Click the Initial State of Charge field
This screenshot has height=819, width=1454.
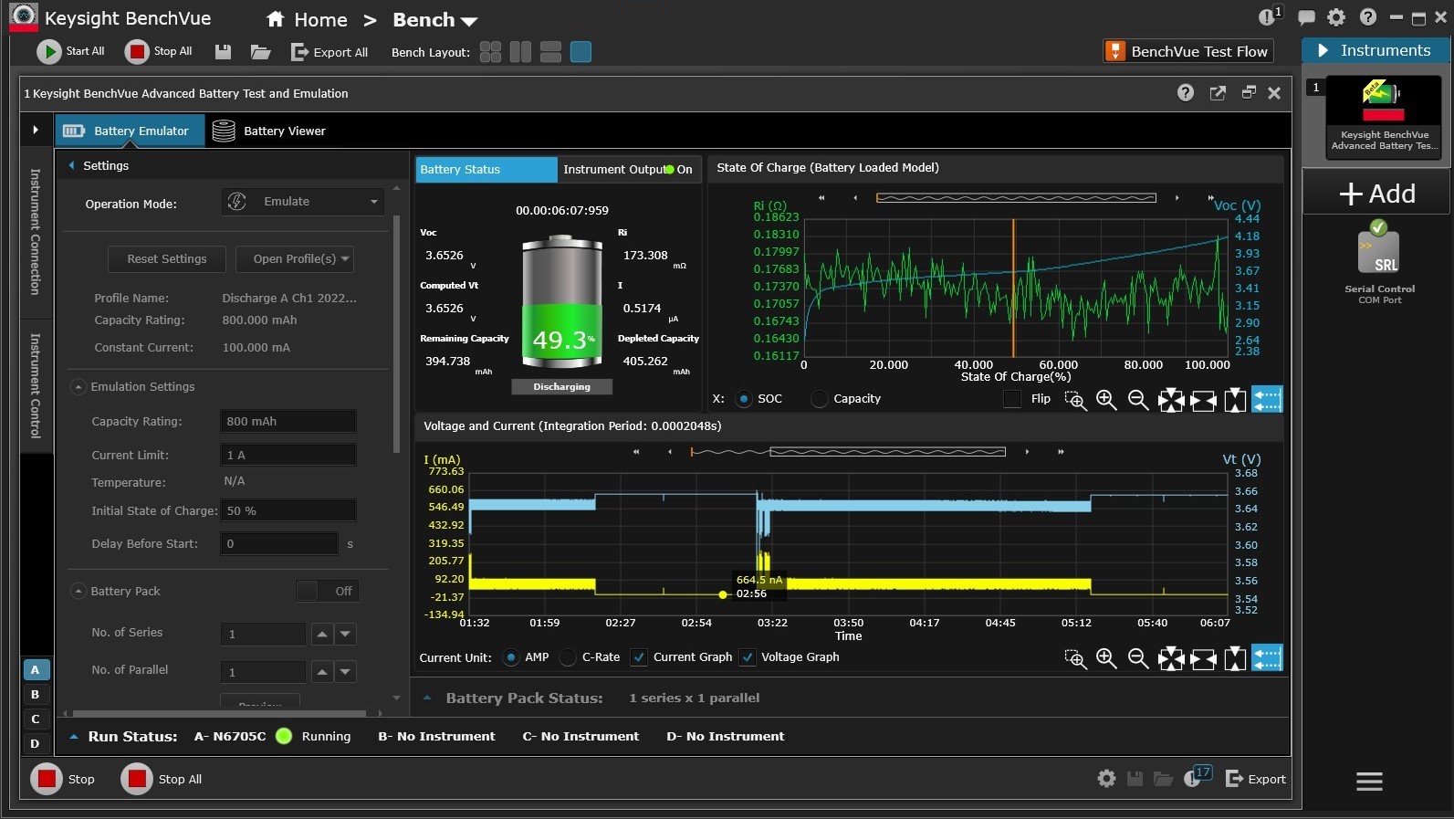pos(288,510)
